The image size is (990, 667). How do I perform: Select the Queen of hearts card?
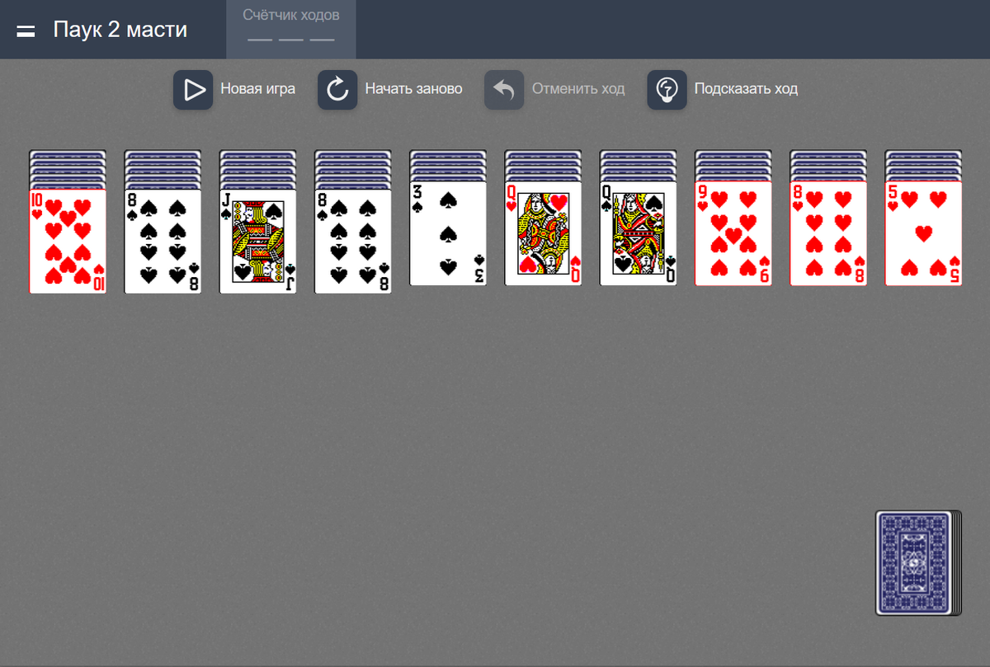543,233
